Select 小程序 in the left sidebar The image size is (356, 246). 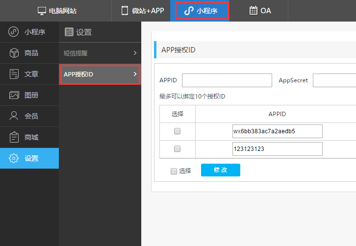[x=29, y=32]
